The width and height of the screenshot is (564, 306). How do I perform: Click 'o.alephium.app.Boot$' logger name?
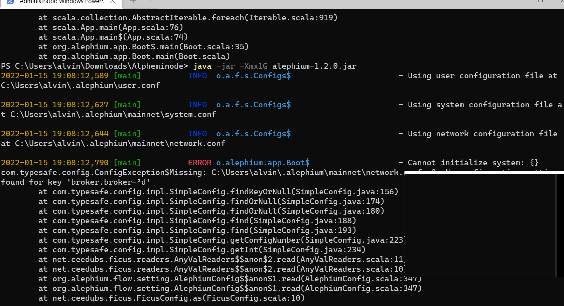pyautogui.click(x=263, y=163)
